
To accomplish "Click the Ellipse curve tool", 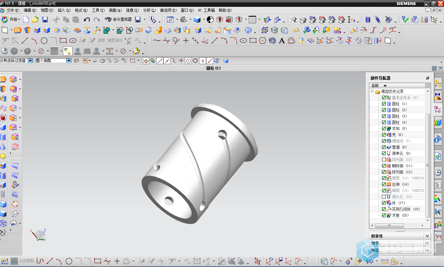I will (243, 41).
